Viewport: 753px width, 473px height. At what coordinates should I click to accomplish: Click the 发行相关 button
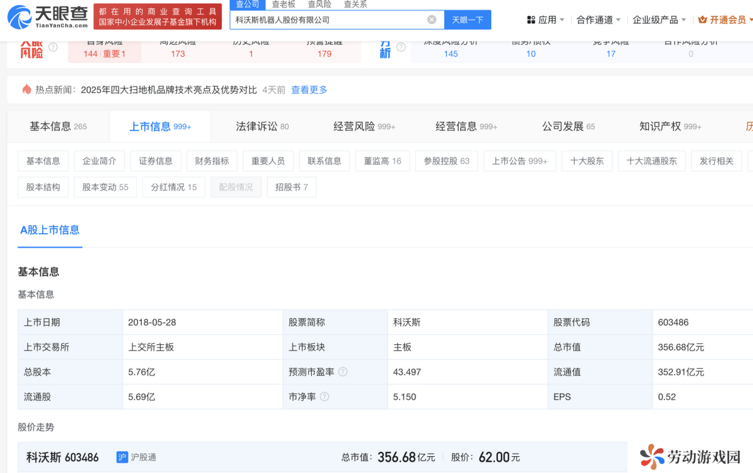[x=717, y=161]
